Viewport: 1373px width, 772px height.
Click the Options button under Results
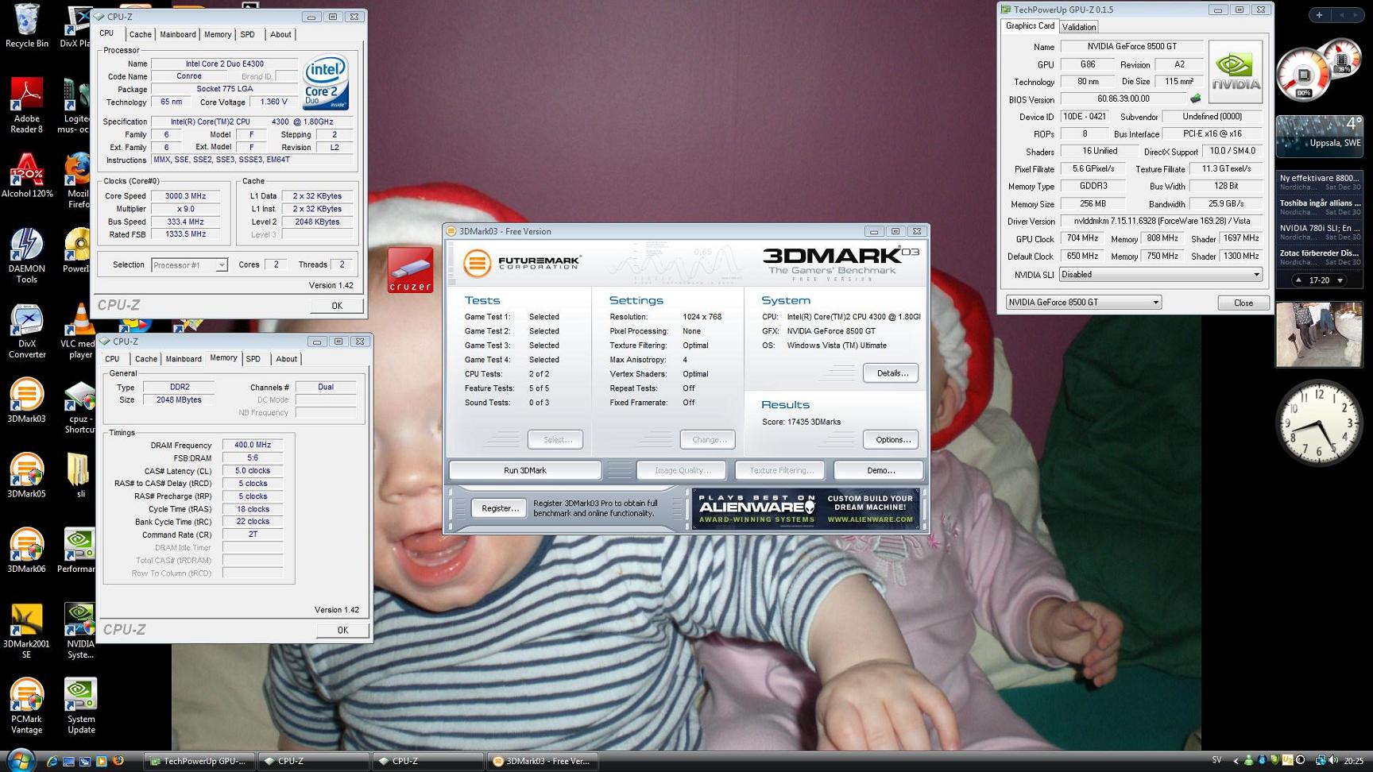891,440
